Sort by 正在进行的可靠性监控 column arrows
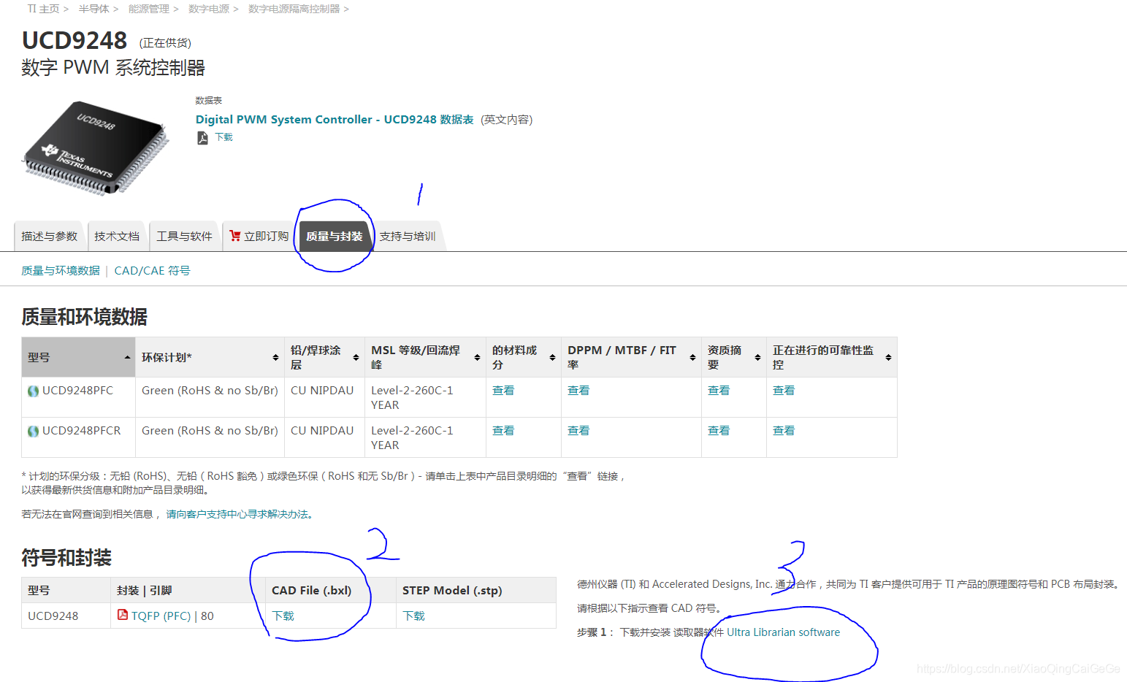 point(888,358)
